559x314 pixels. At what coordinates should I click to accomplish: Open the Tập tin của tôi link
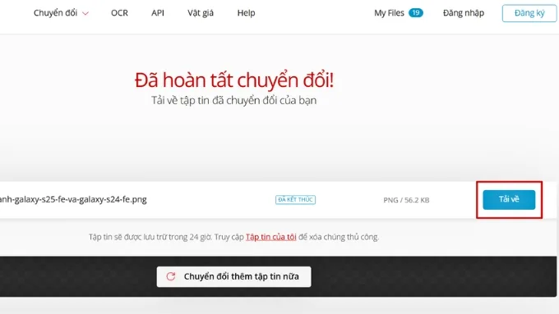click(271, 237)
